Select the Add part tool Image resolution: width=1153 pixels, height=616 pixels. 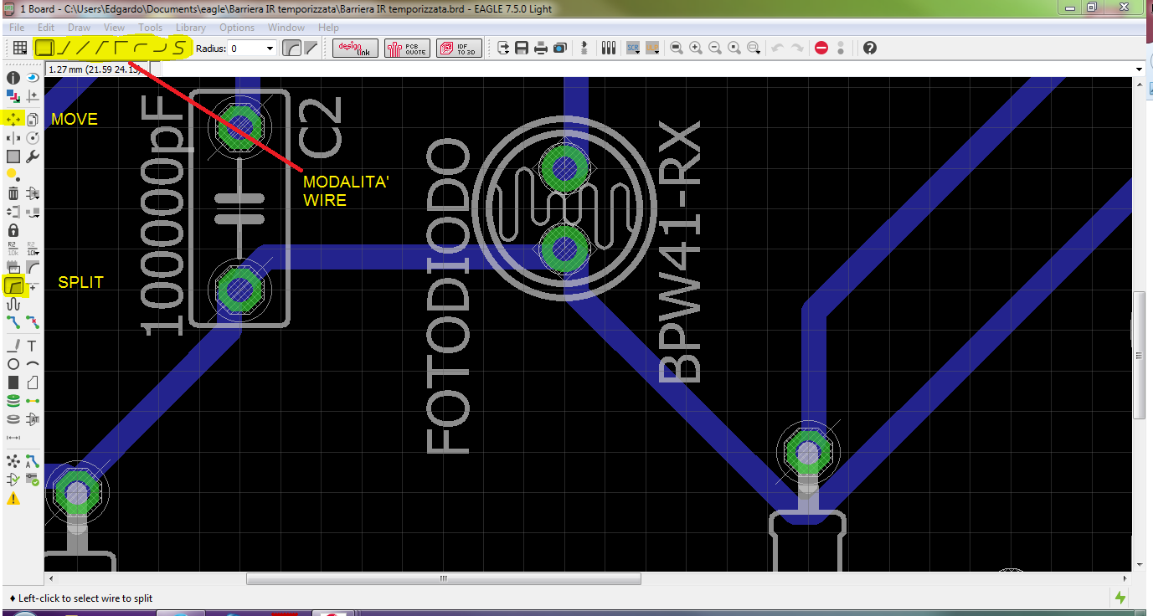(x=33, y=193)
